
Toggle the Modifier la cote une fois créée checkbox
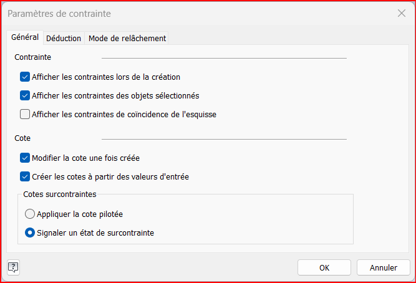tap(25, 158)
